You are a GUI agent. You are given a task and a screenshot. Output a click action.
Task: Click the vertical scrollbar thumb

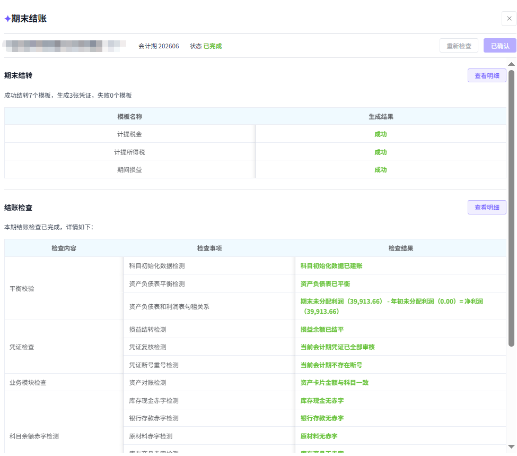(511, 208)
